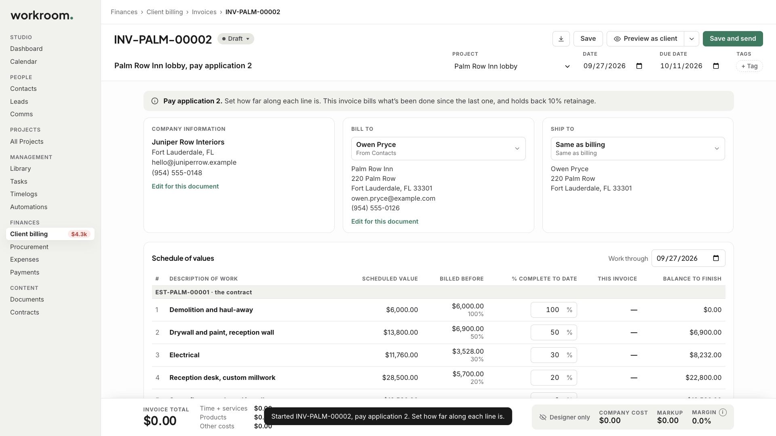
Task: Select Client billing in the sidebar
Action: 50,234
